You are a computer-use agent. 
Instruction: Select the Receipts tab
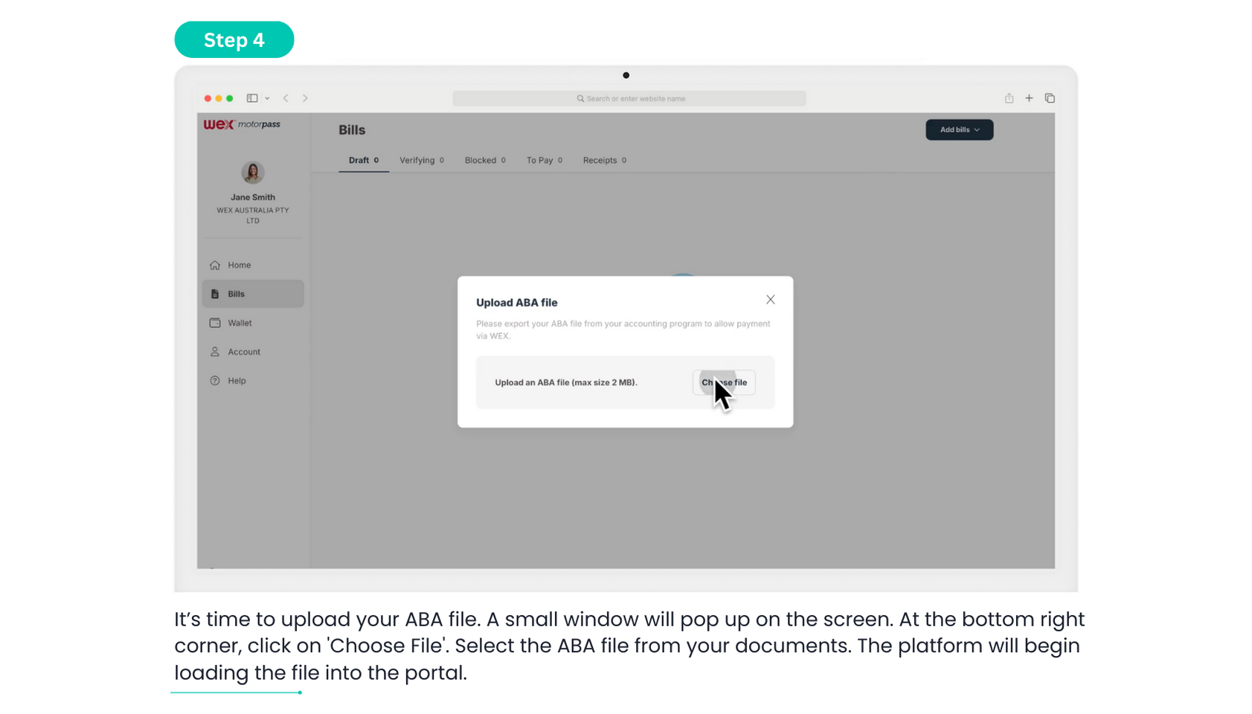click(604, 161)
